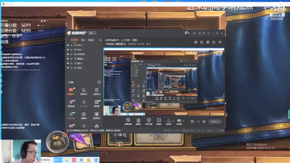Open the message icon in title bar
290x163 pixels.
pos(194,33)
